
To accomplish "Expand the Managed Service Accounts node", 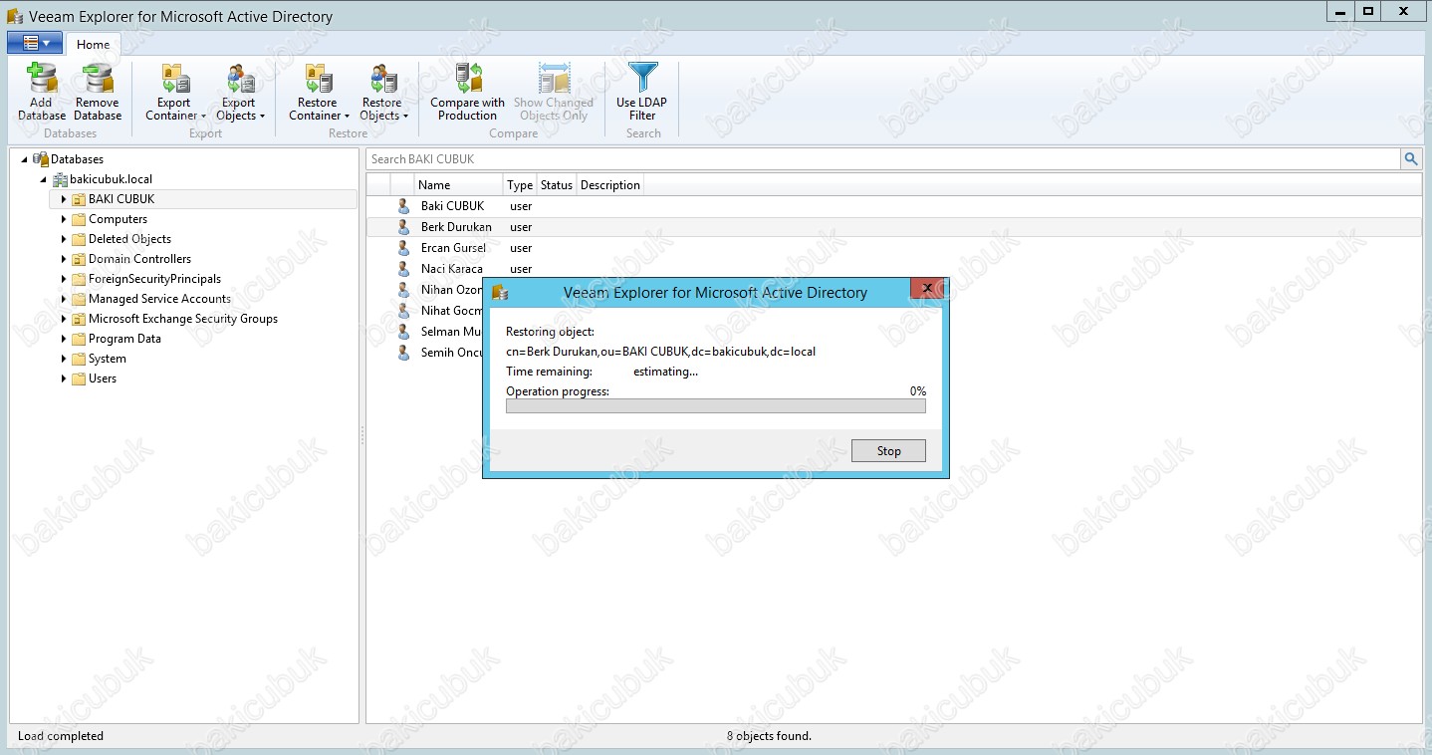I will [63, 299].
